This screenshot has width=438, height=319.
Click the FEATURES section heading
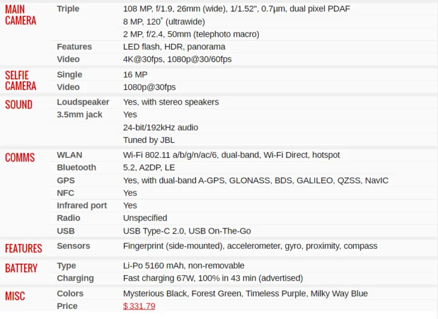point(23,249)
